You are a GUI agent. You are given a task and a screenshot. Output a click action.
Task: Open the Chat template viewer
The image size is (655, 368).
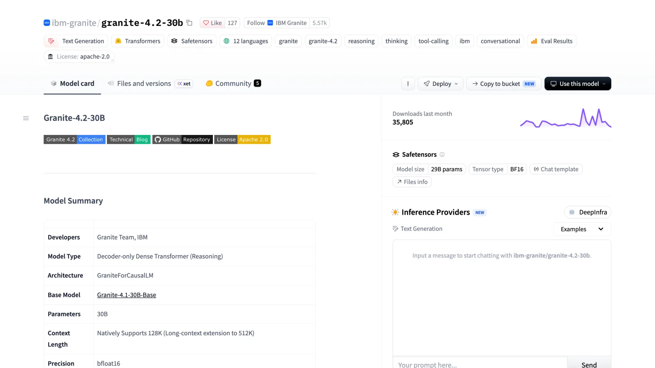pyautogui.click(x=556, y=169)
